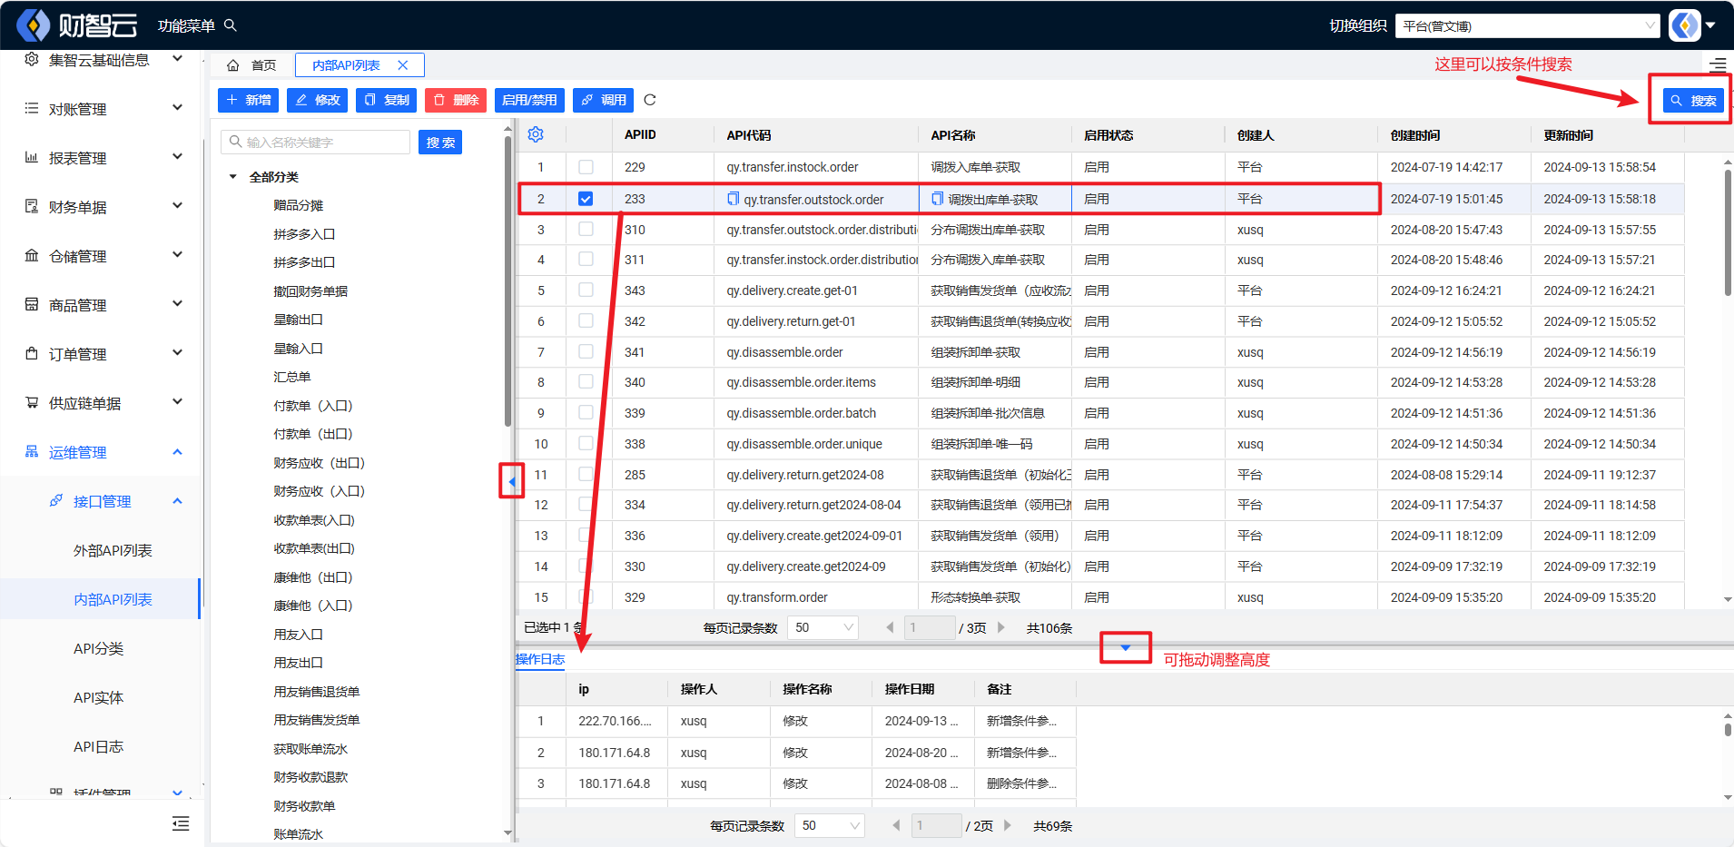This screenshot has height=847, width=1734.
Task: Click the search magnifier next to 功能菜单
Action: click(x=231, y=25)
